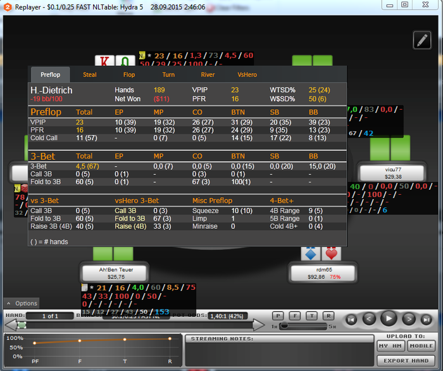The height and width of the screenshot is (371, 443).
Task: Click the pot odds value 1,40:1 (42%)
Action: (227, 316)
